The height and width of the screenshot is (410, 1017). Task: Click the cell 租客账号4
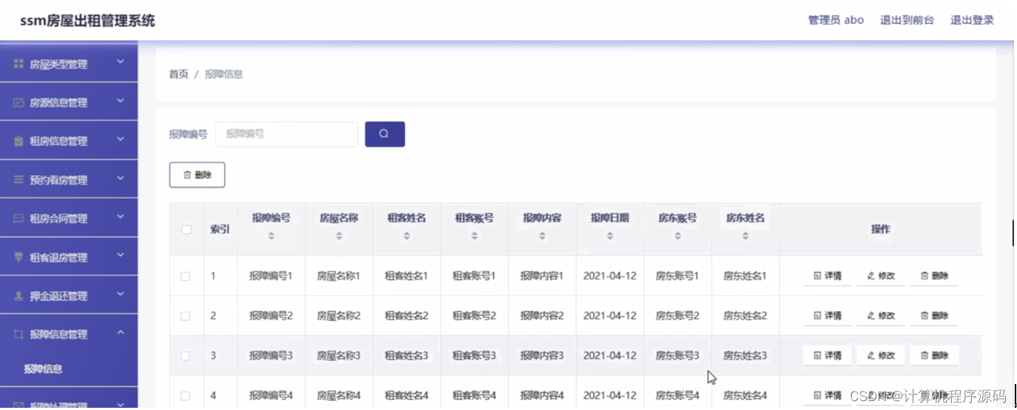(474, 396)
